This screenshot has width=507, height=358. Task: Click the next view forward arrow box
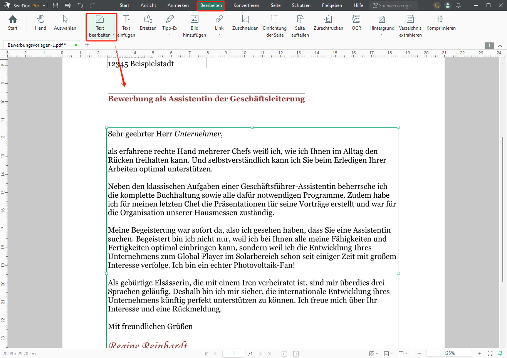[x=296, y=353]
